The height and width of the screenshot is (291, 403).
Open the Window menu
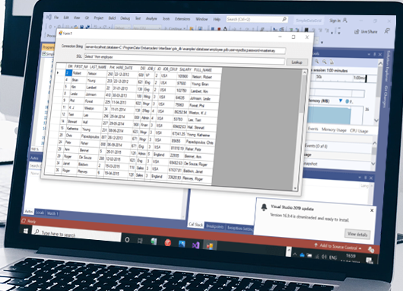[201, 19]
